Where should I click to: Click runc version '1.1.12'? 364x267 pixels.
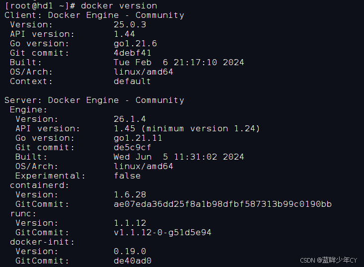tap(130, 223)
